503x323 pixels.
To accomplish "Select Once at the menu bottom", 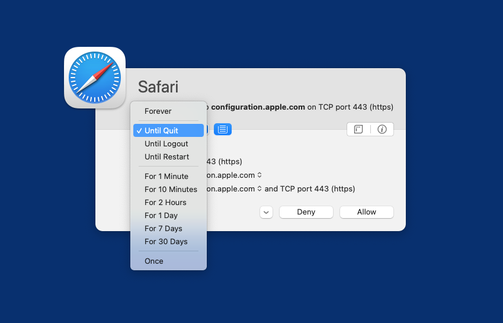I will click(168, 261).
